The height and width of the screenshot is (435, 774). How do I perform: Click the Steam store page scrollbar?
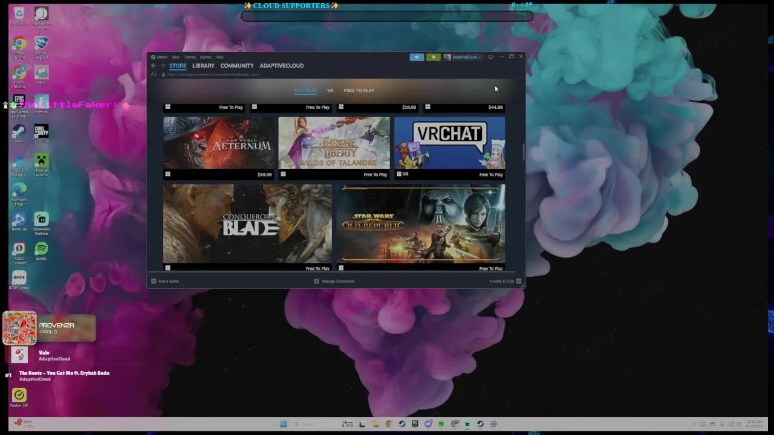pyautogui.click(x=523, y=151)
